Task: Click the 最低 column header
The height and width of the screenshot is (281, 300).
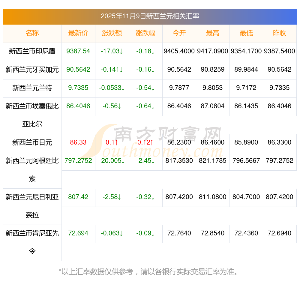Action: 246,33
